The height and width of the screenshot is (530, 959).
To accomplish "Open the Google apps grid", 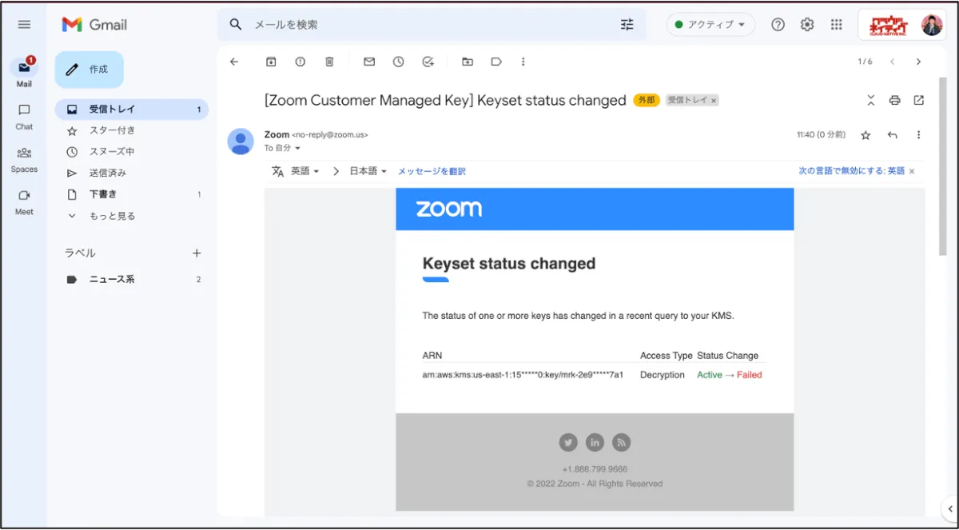I will [x=837, y=25].
